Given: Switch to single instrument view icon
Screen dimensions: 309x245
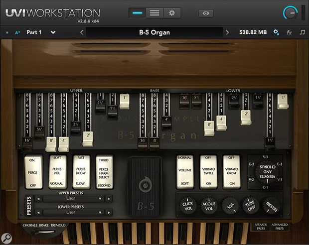Looking at the screenshot, I should pos(138,13).
